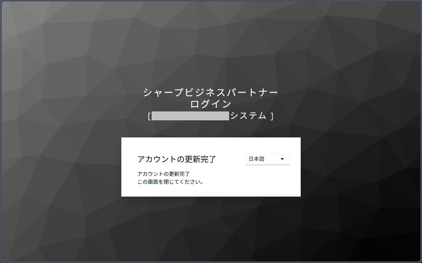Click the この画面を閉じてください。 message

pyautogui.click(x=170, y=182)
